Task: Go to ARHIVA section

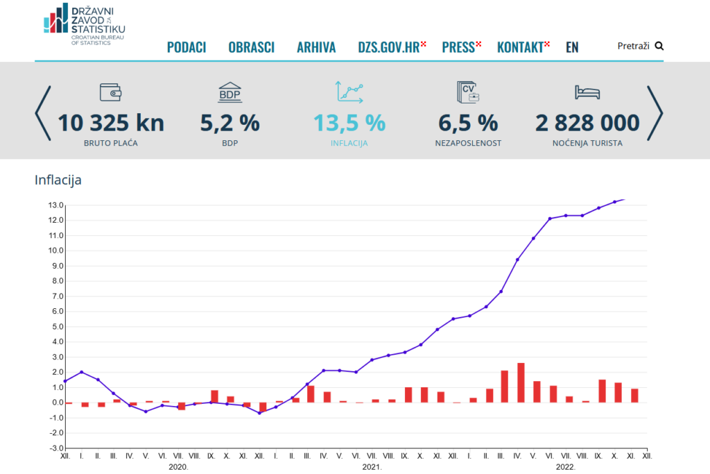Action: click(x=316, y=47)
